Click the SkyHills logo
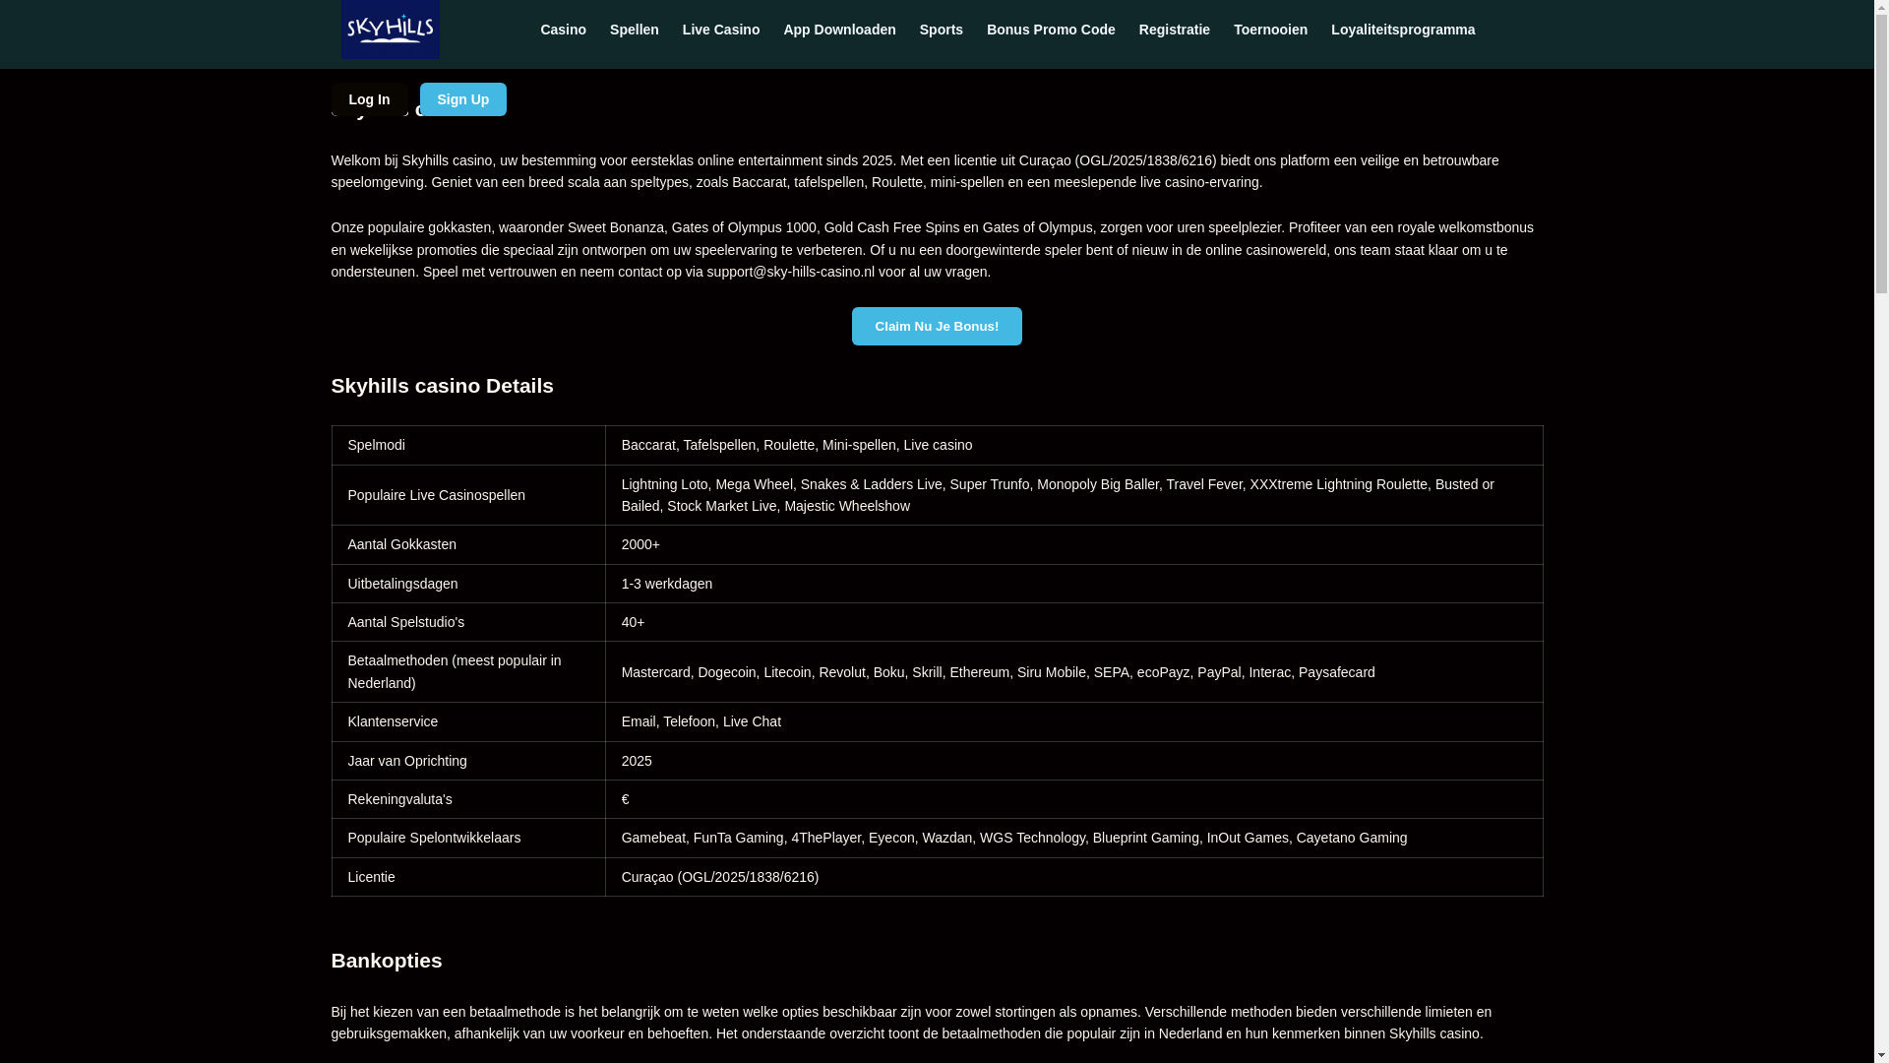The height and width of the screenshot is (1063, 1889). tap(391, 30)
